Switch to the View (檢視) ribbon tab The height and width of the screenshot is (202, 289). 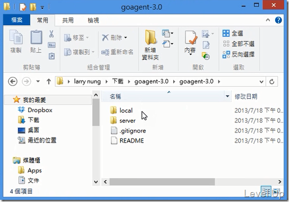(x=93, y=20)
